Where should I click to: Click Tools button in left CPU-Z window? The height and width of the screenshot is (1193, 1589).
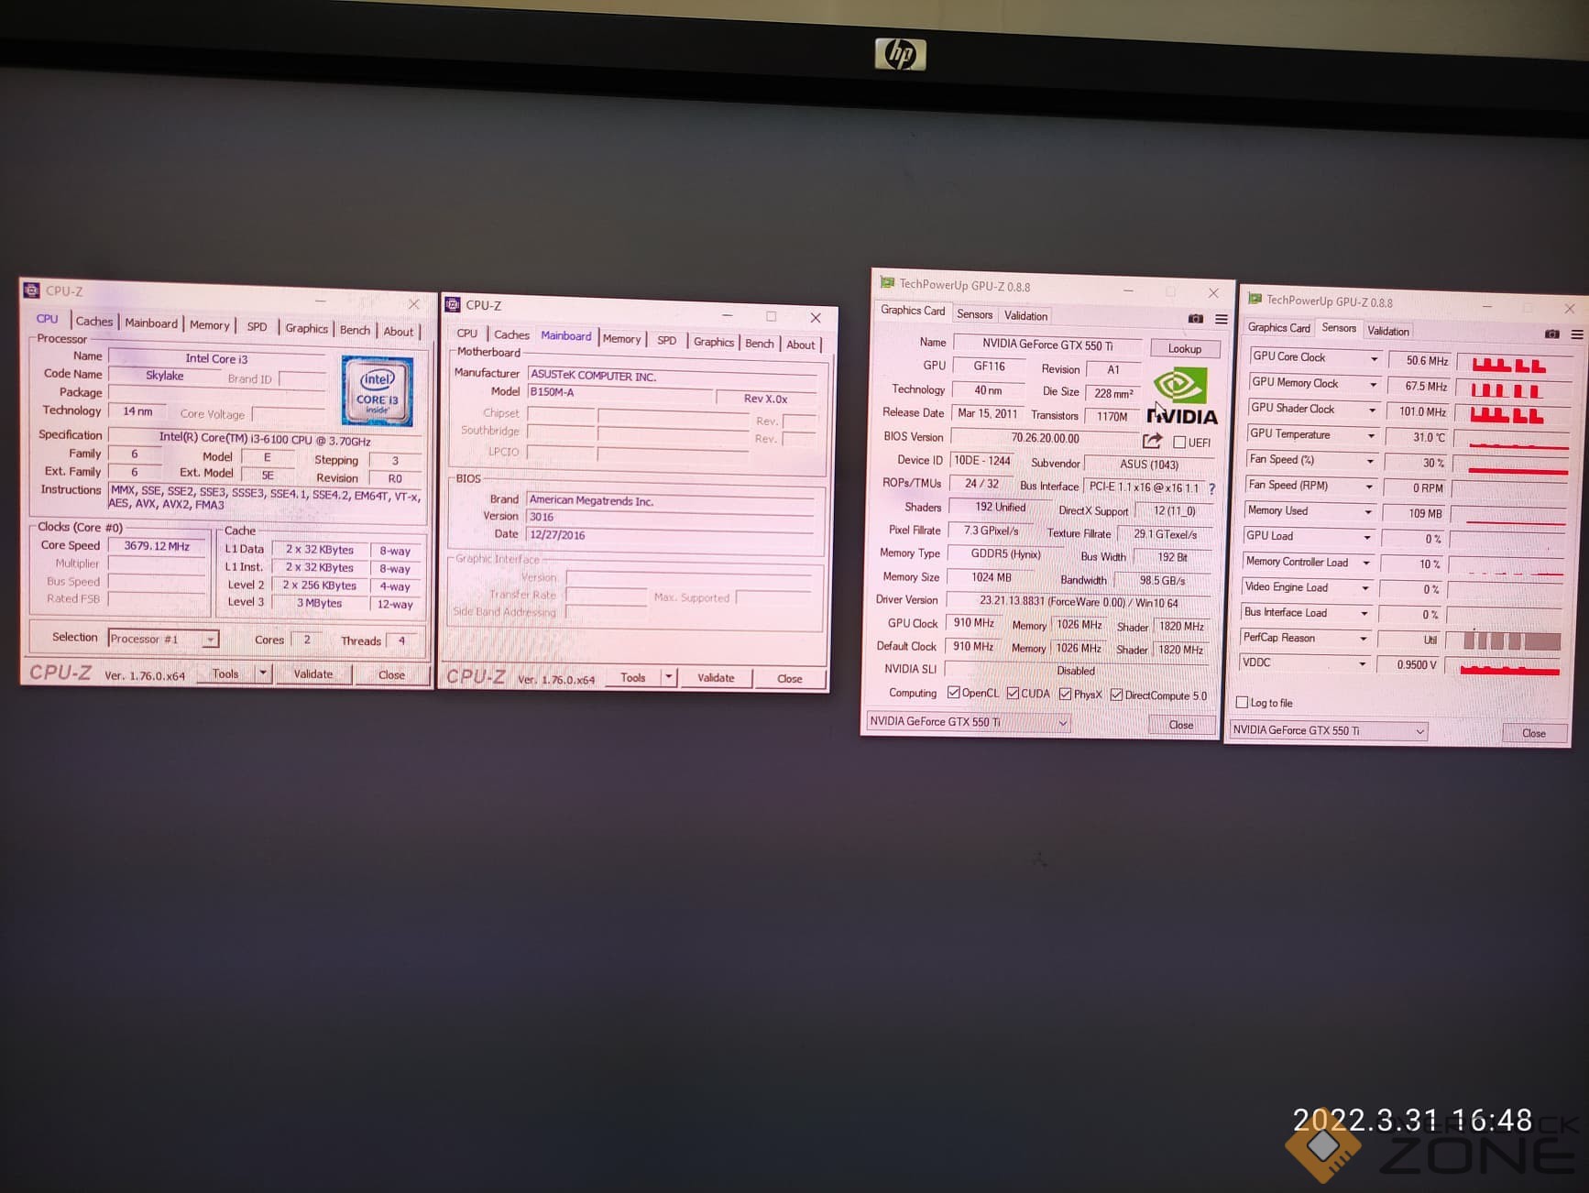[x=225, y=673]
